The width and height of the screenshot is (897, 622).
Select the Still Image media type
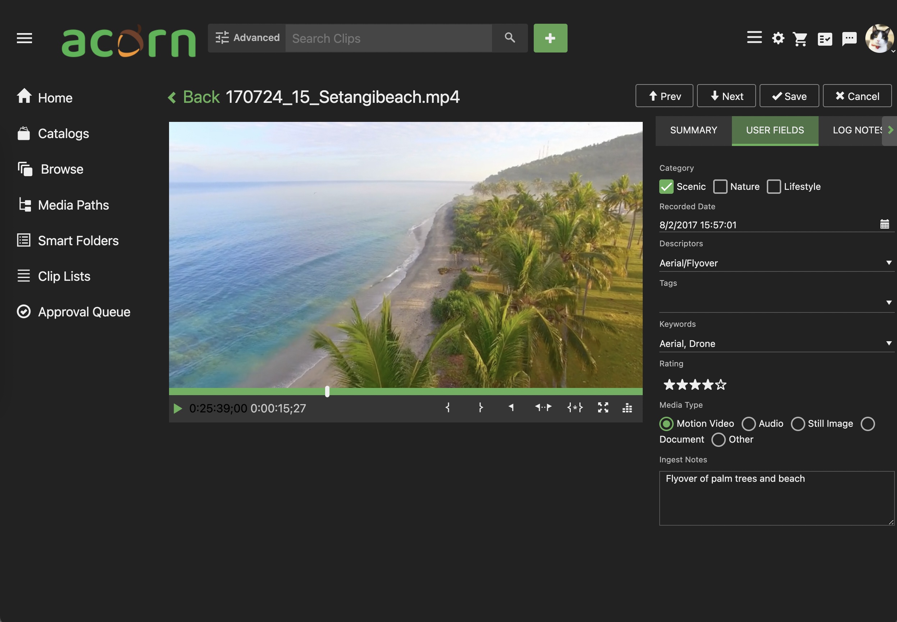click(x=798, y=424)
